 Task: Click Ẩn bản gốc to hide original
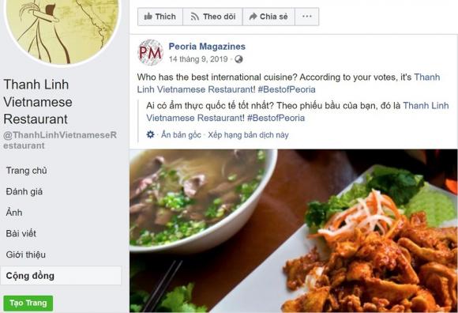click(181, 134)
